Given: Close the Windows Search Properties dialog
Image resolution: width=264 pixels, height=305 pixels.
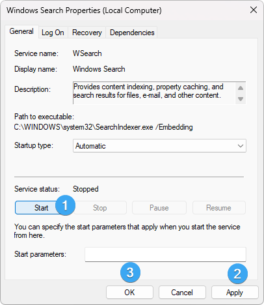Looking at the screenshot, I should pyautogui.click(x=254, y=10).
